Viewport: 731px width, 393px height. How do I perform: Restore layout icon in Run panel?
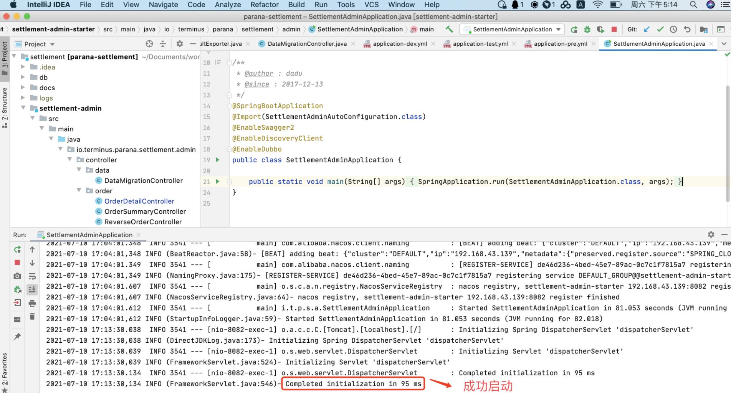pos(17,319)
